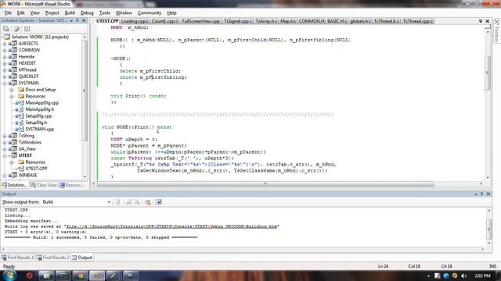
Task: Open the Community menu
Action: tap(150, 13)
